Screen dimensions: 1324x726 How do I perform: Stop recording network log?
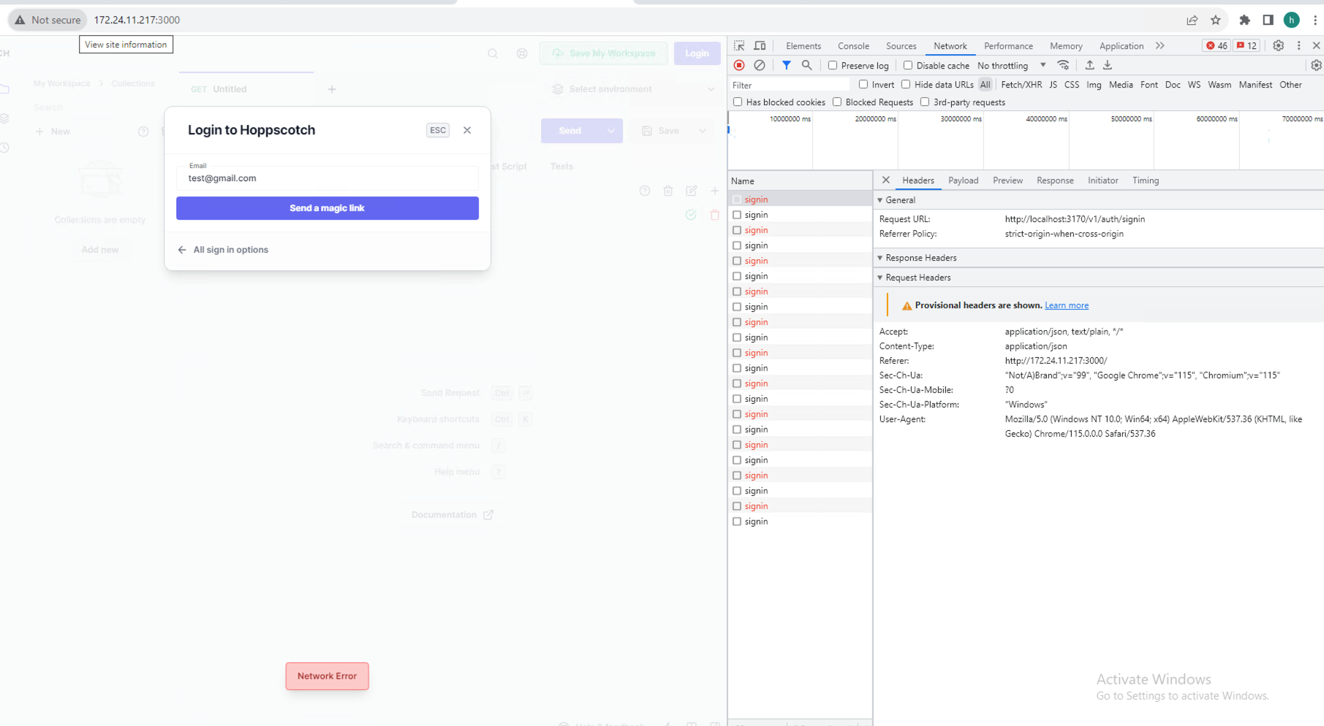pos(739,65)
